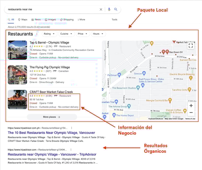The height and width of the screenshot is (170, 202).
Task: Clear the search box with the X icon
Action: point(101,9)
